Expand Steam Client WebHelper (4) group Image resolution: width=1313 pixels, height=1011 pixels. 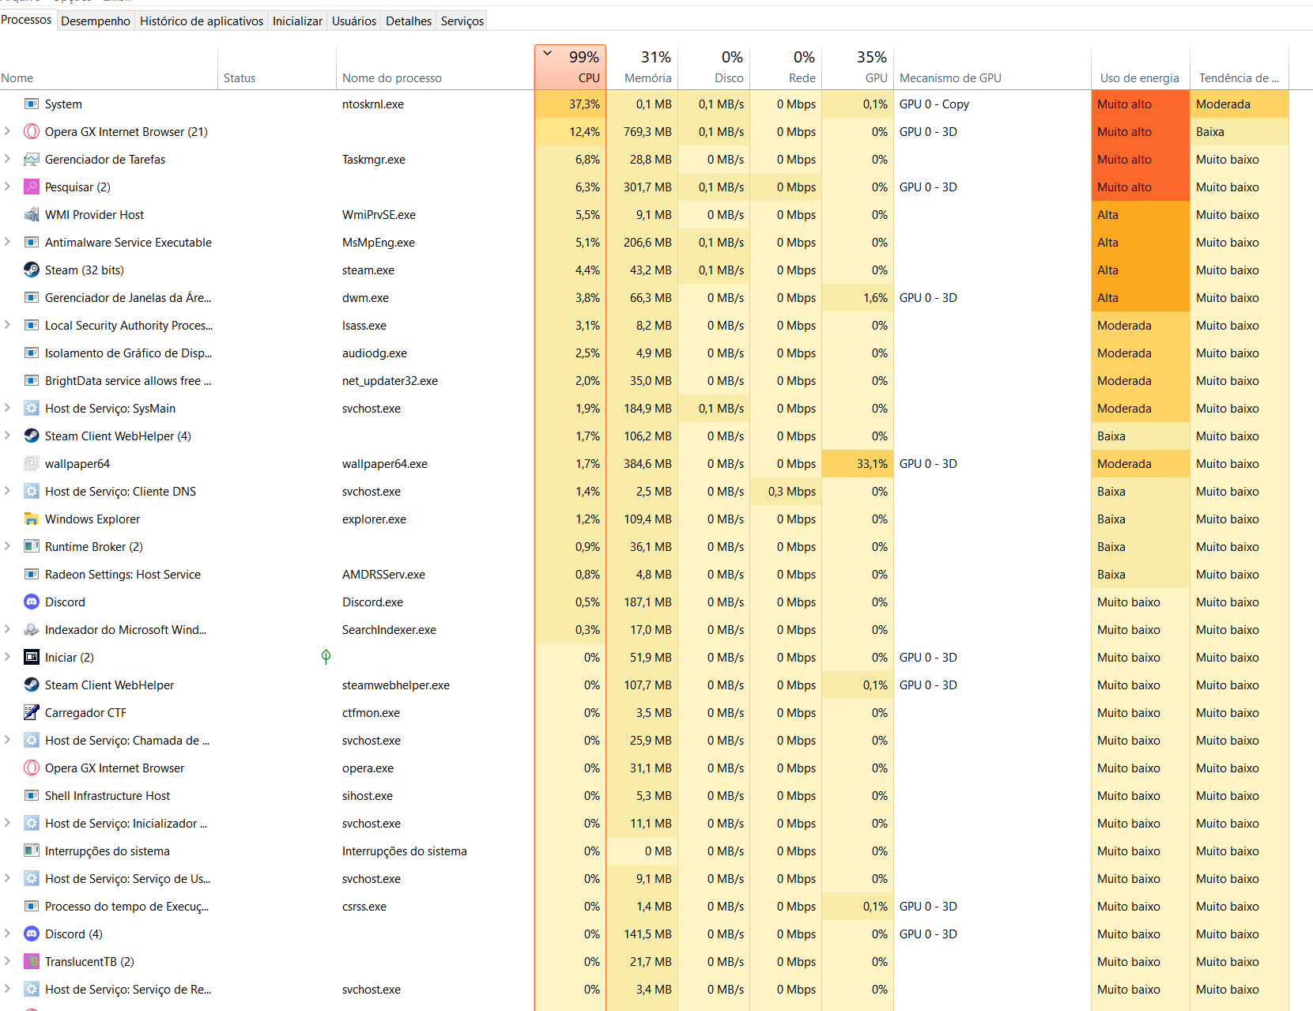(8, 436)
